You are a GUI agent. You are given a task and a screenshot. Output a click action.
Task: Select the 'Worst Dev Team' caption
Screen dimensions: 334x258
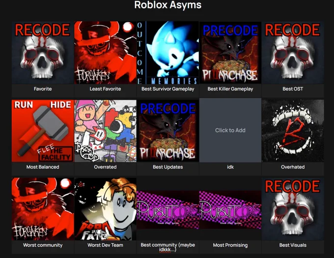[105, 245]
